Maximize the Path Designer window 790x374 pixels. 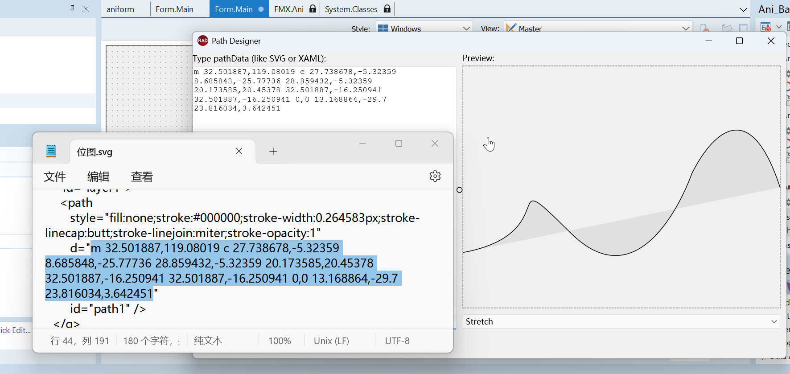(739, 41)
